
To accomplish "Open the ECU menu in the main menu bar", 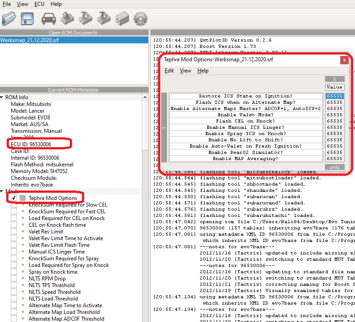I will coord(39,4).
